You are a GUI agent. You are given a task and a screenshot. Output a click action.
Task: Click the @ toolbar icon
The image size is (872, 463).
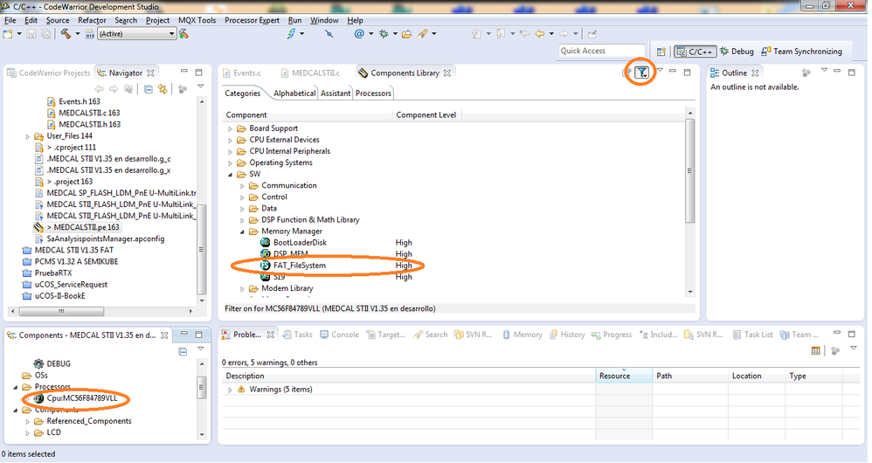click(x=359, y=34)
